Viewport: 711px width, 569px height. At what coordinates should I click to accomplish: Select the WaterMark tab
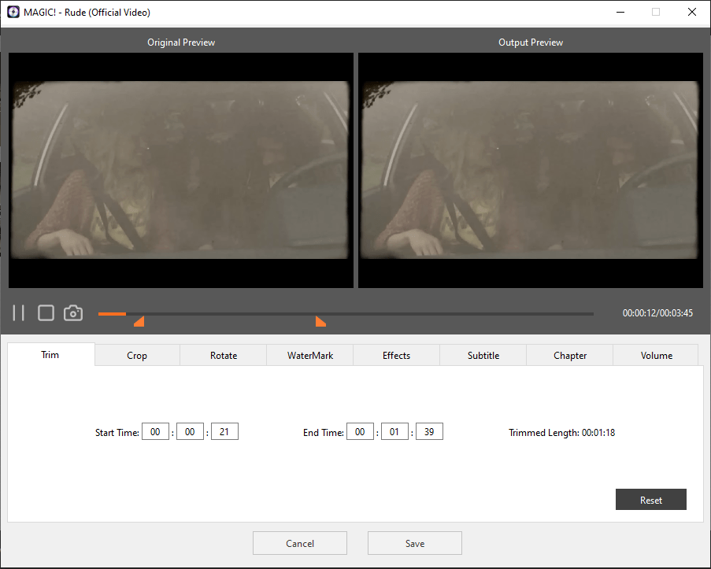pos(310,356)
